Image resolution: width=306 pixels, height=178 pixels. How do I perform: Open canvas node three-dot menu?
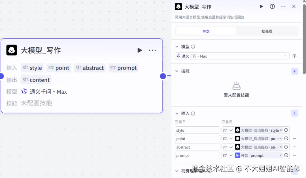(x=152, y=50)
